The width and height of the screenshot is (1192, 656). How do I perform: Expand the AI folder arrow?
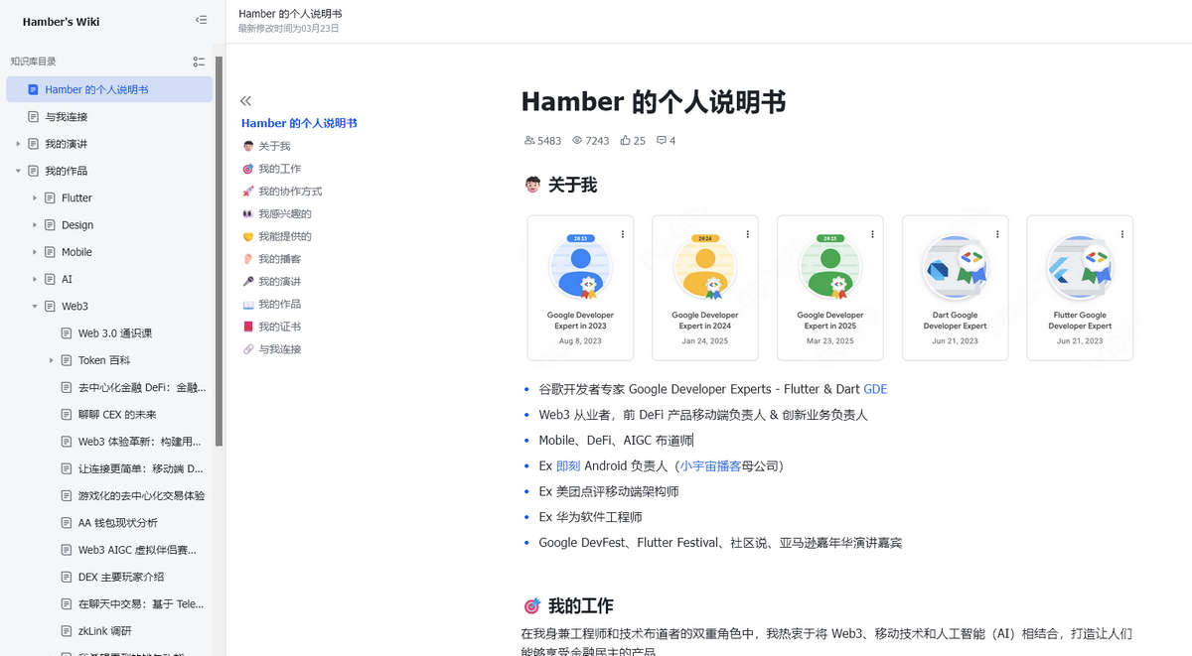click(35, 280)
